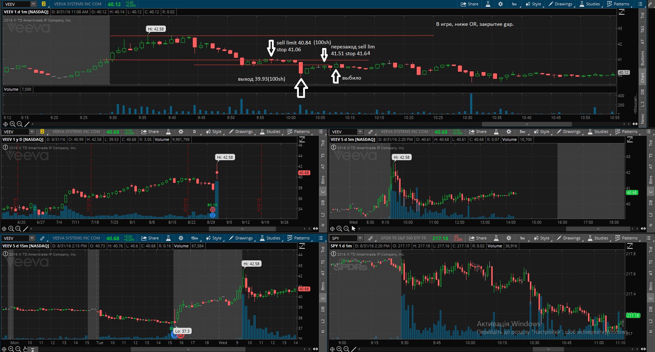655x352 pixels.
Task: Click Patterns button on VEEV 15m chart
Action: pyautogui.click(x=298, y=238)
